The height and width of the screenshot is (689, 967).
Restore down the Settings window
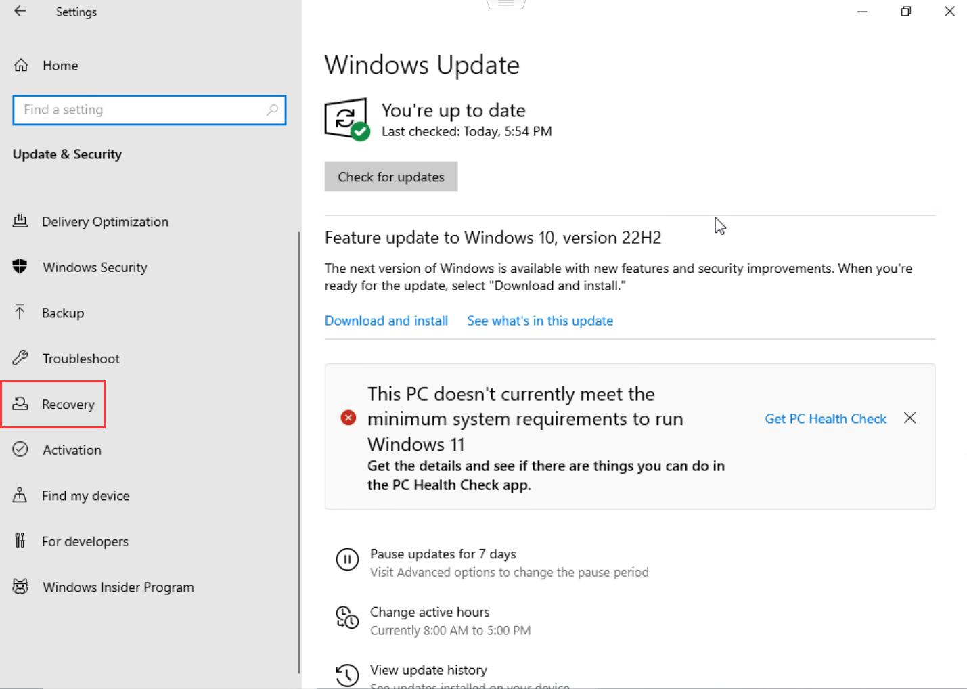(906, 12)
